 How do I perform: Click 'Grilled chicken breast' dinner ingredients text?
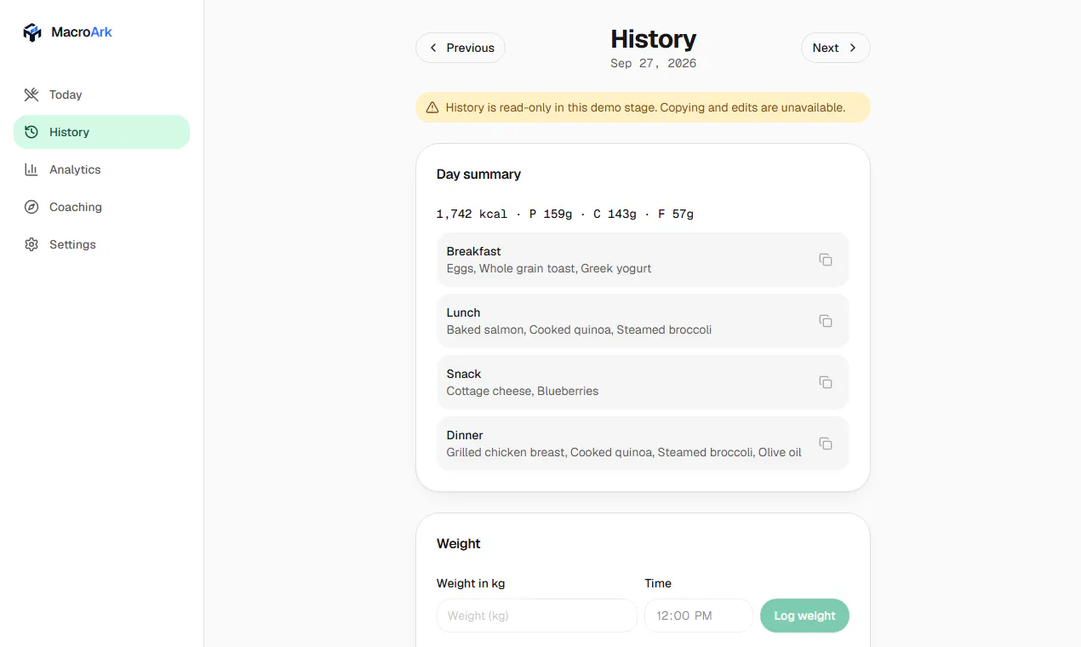point(624,452)
